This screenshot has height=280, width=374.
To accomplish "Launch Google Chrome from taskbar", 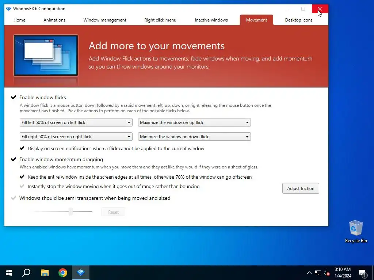I will pos(63,273).
